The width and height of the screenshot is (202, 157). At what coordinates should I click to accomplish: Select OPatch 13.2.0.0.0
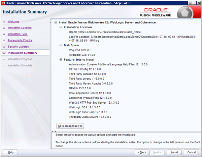click(x=80, y=88)
